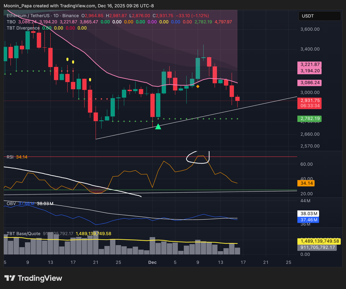
Task: Click the OBV indicator pane label
Action: pos(10,204)
